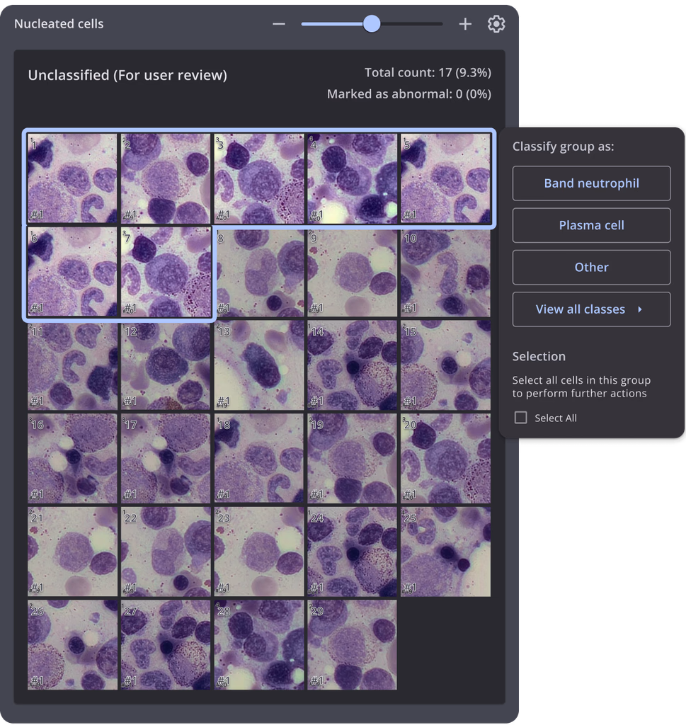Select cell thumbnail number 2
The width and height of the screenshot is (686, 725).
pyautogui.click(x=166, y=178)
